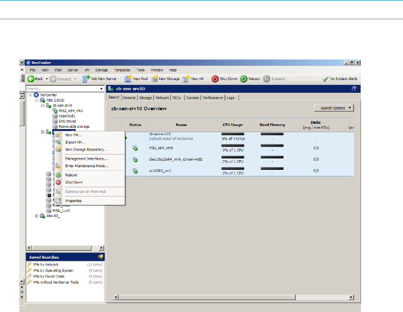
Task: Click the cb-xen-srv10 CPU usage bar
Action: (x=233, y=134)
